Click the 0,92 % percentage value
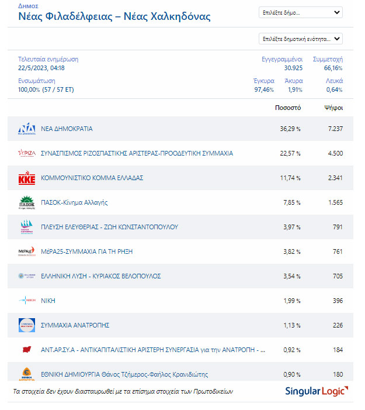 (x=292, y=350)
